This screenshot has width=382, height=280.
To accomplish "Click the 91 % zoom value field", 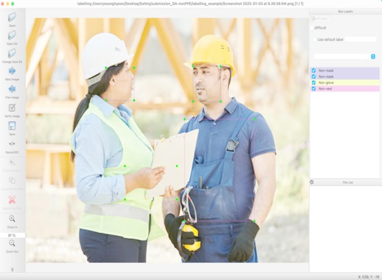I will 12,235.
